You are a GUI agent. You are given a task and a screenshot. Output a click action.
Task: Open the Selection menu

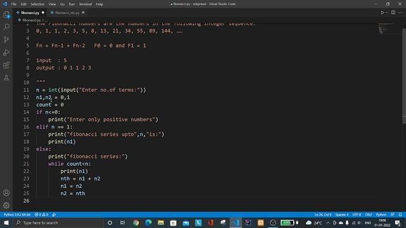tap(37, 4)
